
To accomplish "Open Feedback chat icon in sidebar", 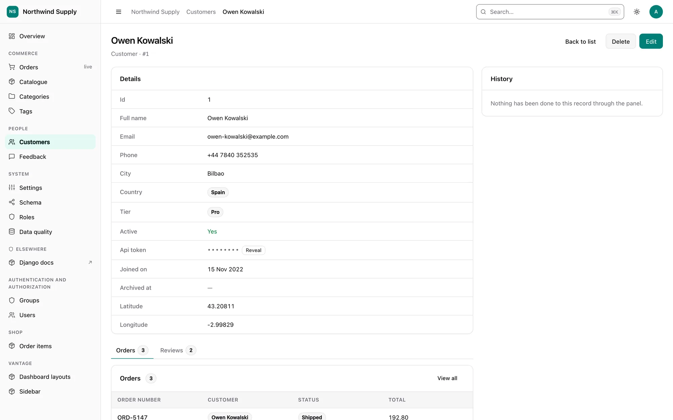I will (12, 157).
